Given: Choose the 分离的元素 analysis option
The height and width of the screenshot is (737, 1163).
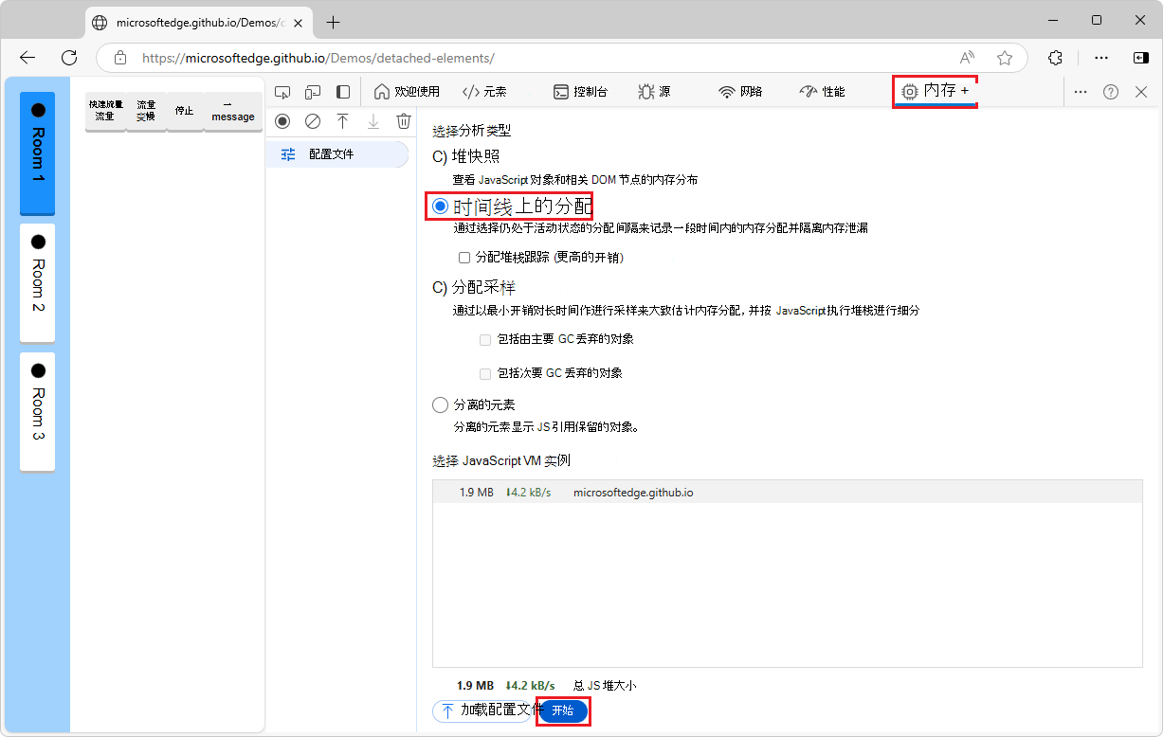Looking at the screenshot, I should [440, 404].
